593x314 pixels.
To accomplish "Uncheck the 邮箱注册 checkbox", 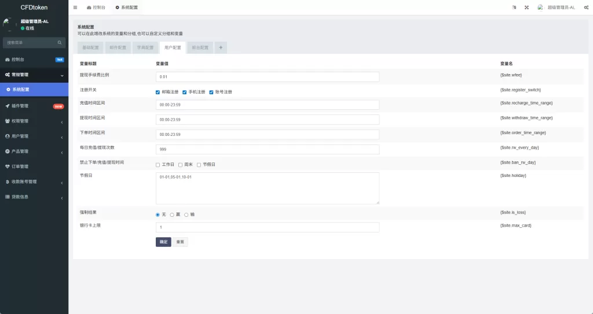I will [158, 92].
